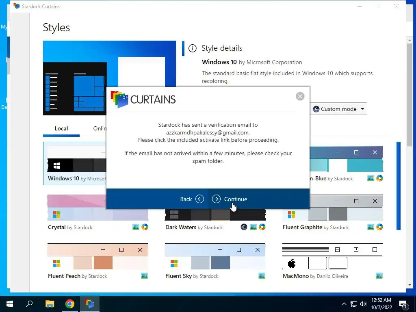The height and width of the screenshot is (312, 416).
Task: Open the volume control tray icon
Action: click(x=363, y=304)
